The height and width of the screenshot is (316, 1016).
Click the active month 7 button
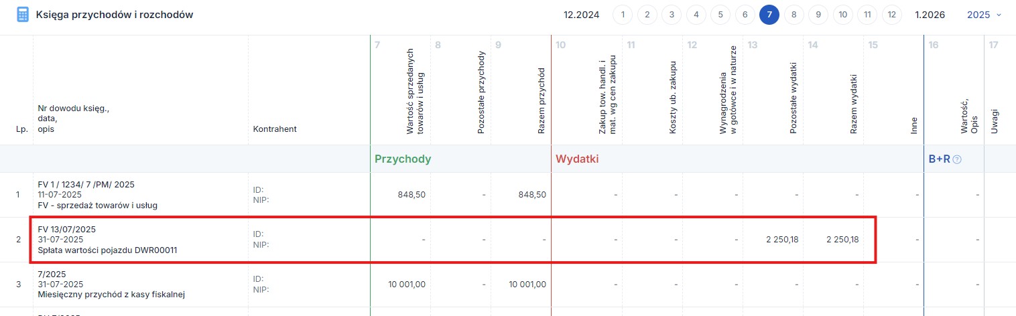click(x=769, y=15)
